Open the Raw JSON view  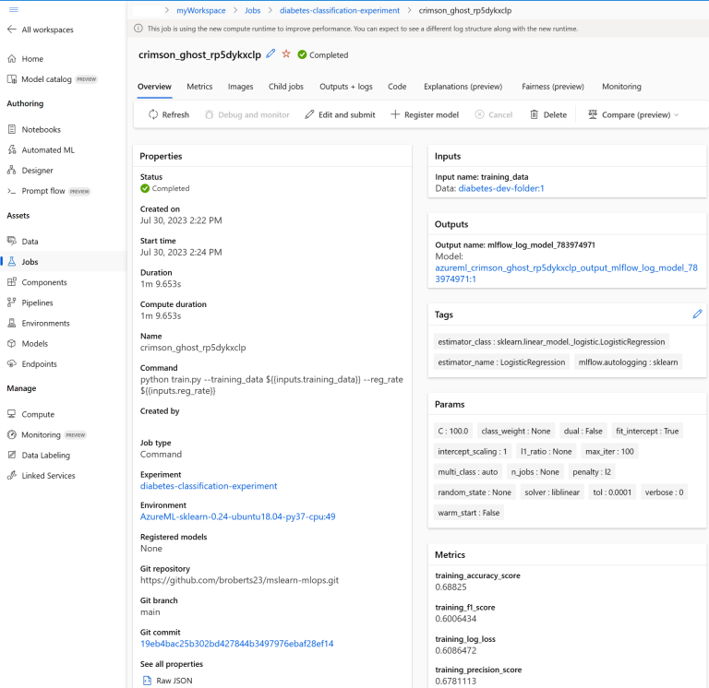pyautogui.click(x=168, y=681)
